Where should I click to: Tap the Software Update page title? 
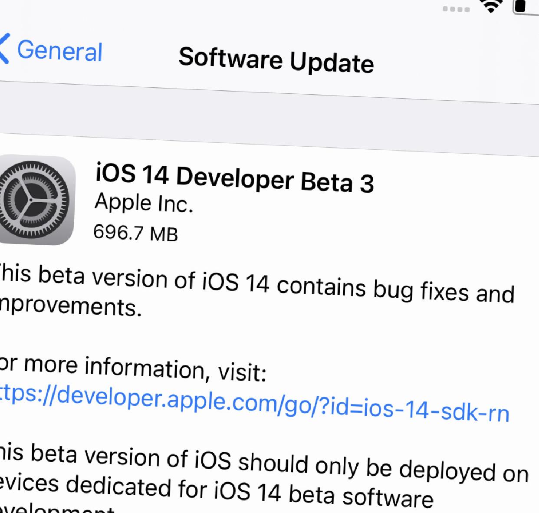pos(276,60)
